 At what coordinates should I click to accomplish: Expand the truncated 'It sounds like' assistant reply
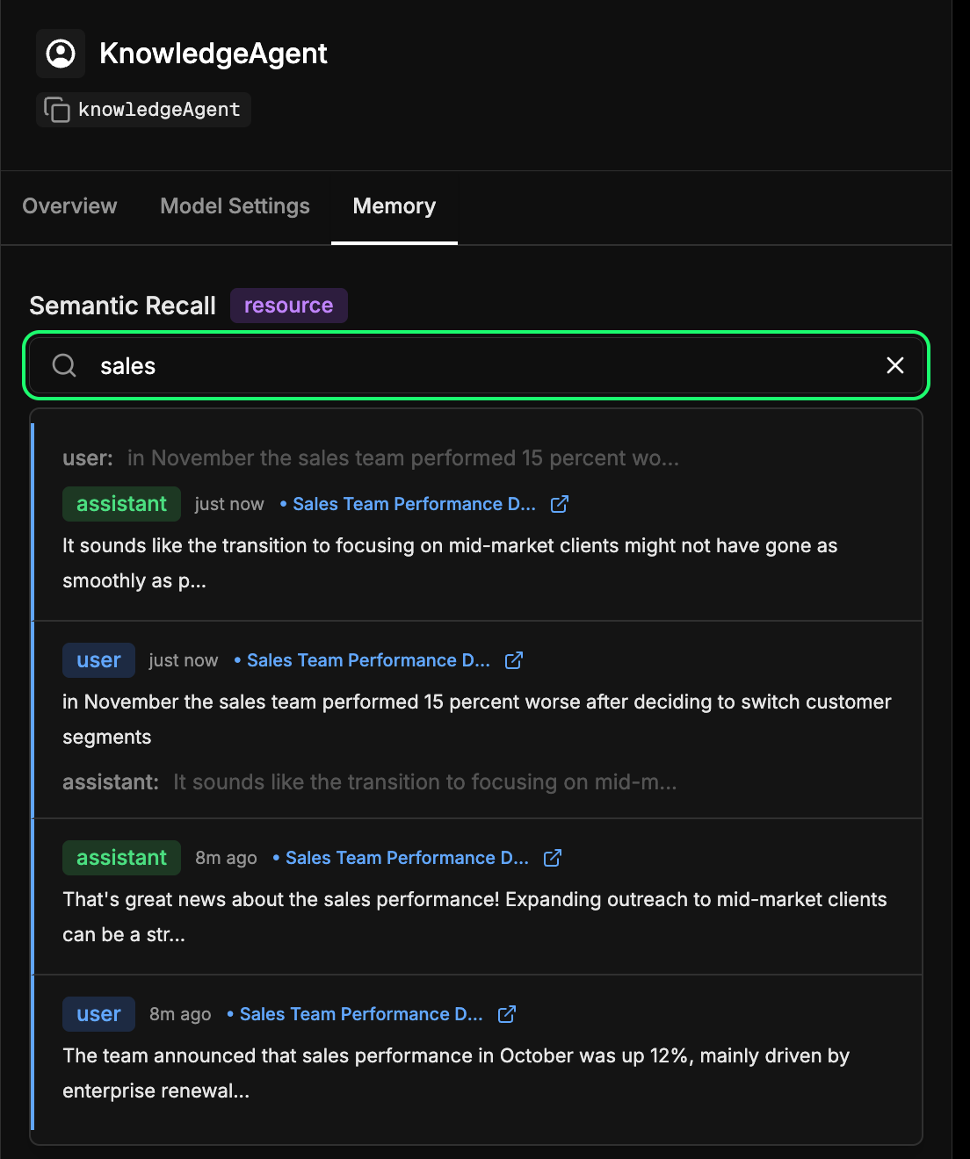[x=450, y=562]
